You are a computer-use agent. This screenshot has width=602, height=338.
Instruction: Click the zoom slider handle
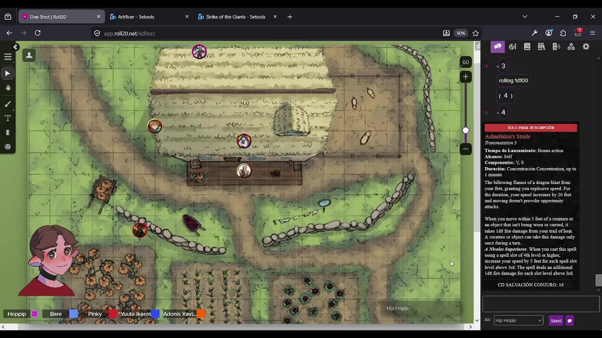pyautogui.click(x=466, y=131)
